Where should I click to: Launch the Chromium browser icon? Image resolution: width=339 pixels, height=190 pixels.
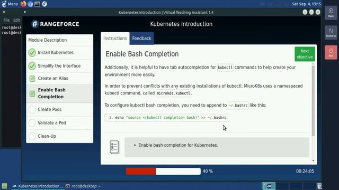[x=30, y=4]
